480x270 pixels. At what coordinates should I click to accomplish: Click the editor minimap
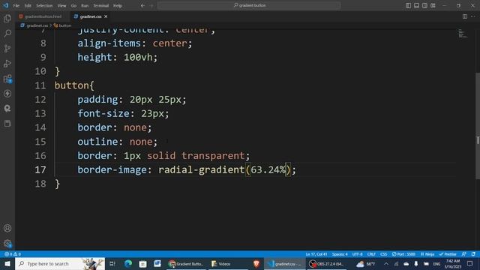coord(462,34)
